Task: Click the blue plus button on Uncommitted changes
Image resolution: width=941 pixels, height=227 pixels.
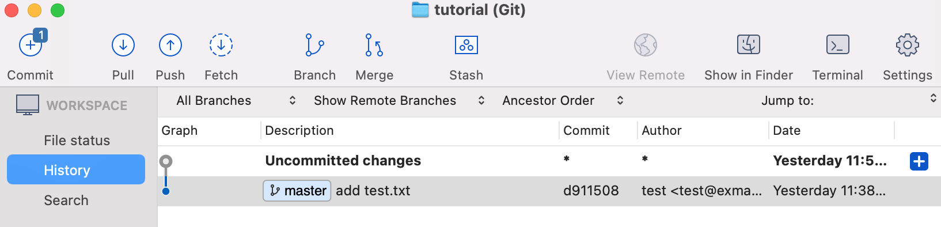Action: click(919, 161)
